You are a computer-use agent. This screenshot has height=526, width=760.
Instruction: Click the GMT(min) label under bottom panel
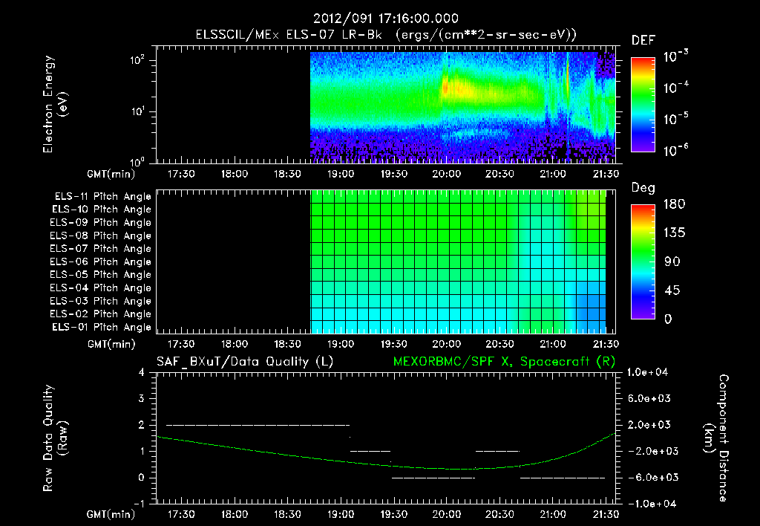(111, 514)
